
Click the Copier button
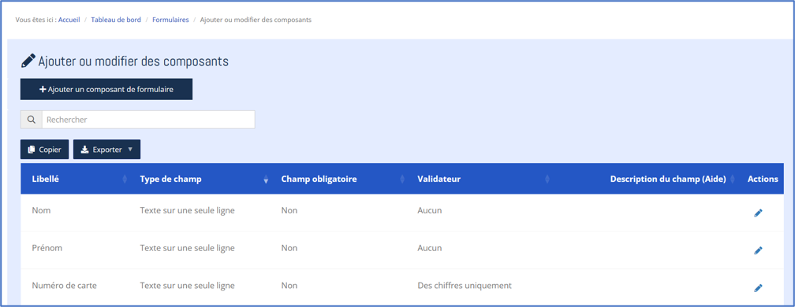click(x=45, y=150)
